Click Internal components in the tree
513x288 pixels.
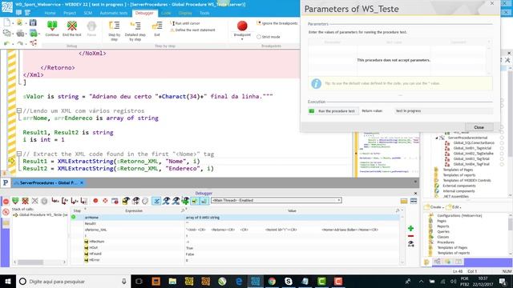[x=458, y=191]
